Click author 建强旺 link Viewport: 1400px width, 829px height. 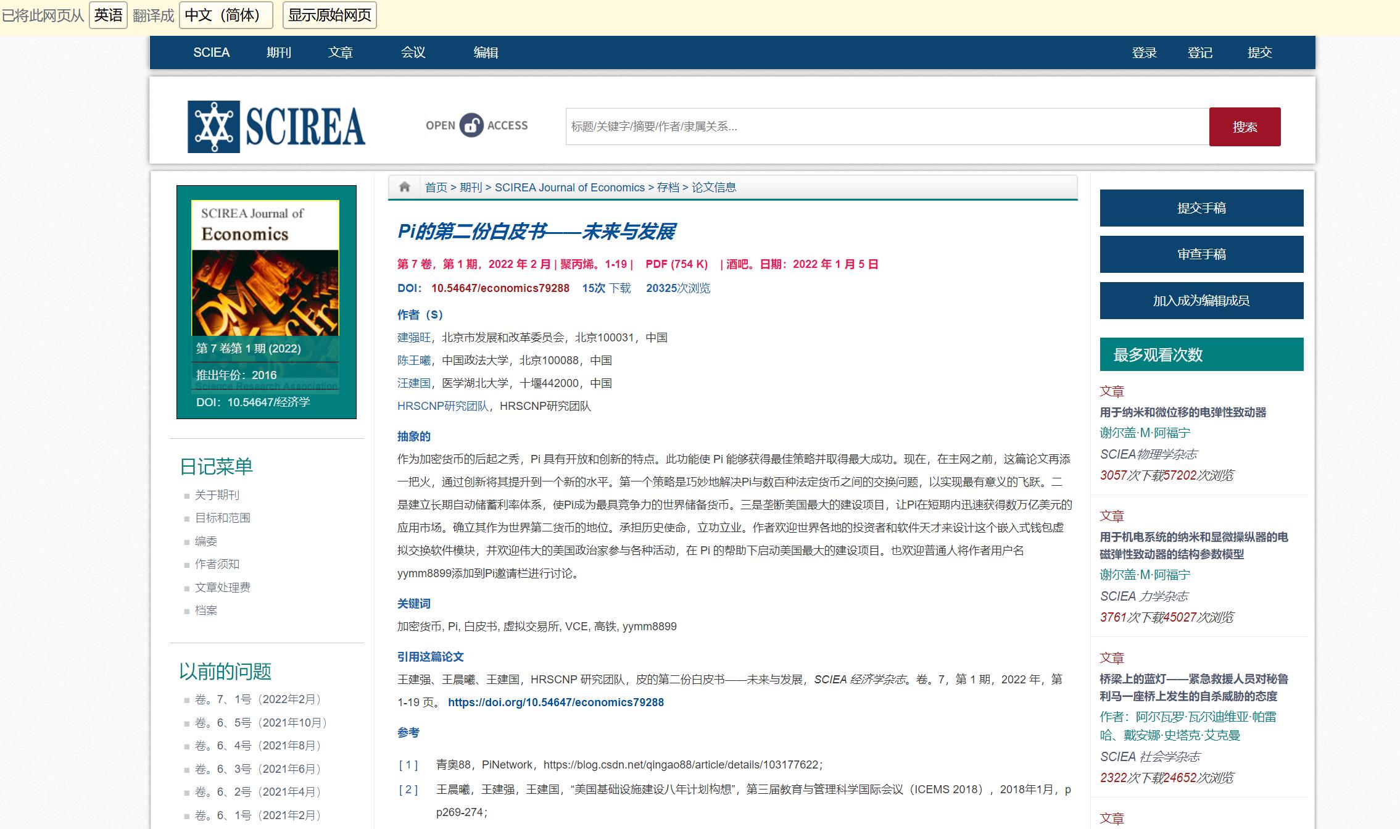pyautogui.click(x=414, y=338)
